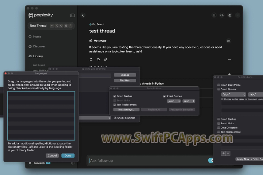263x175 pixels.
Task: Open the answer's ellipsis menu
Action: [x=229, y=59]
